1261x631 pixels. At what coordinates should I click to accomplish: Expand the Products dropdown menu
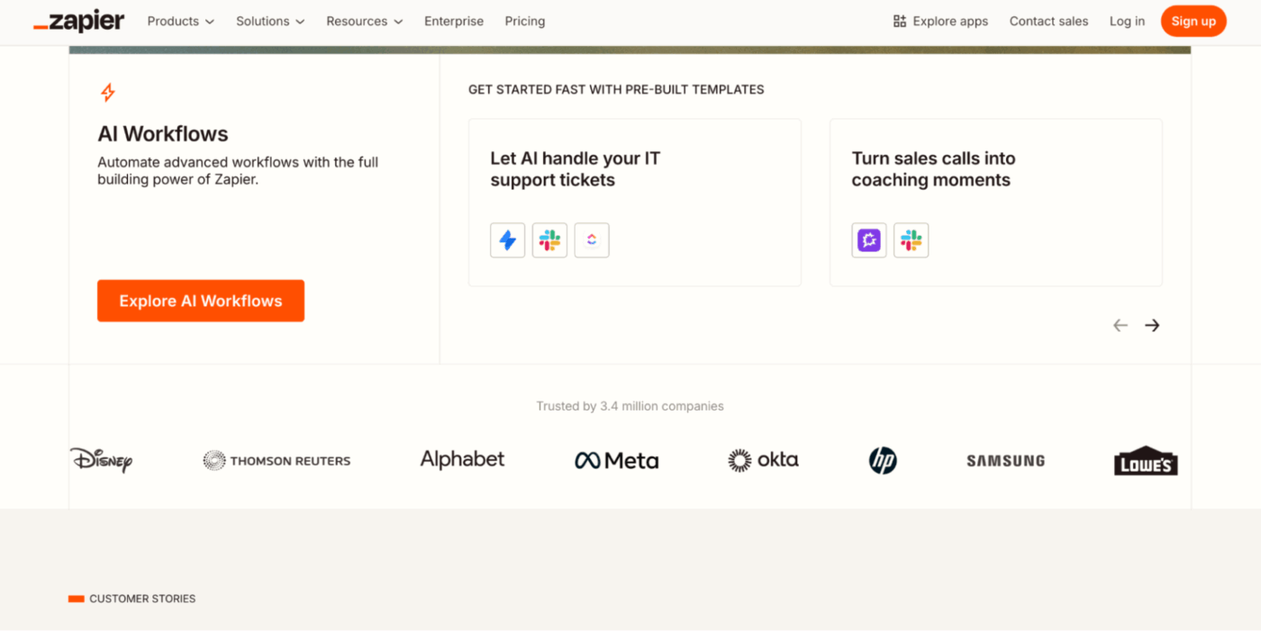pos(181,22)
